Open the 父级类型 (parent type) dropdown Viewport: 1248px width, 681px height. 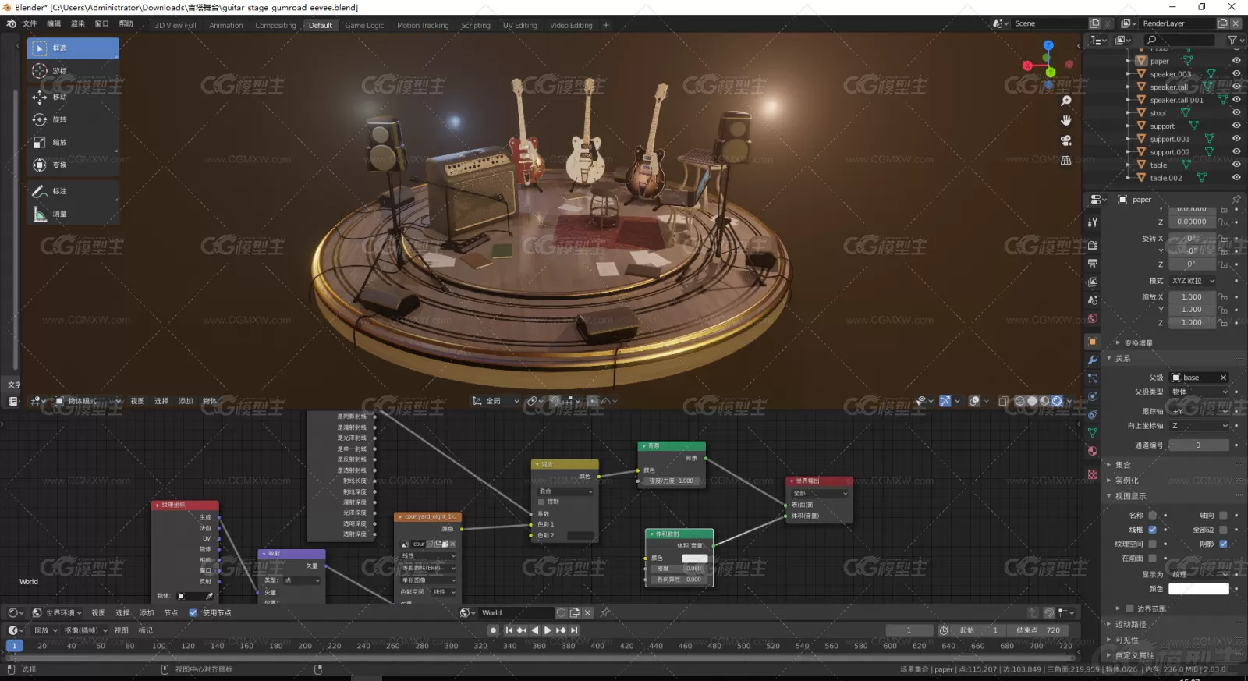[x=1199, y=392]
